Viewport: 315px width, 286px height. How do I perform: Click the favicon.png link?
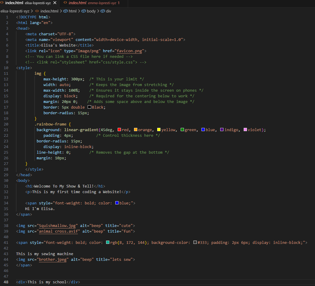129,51
